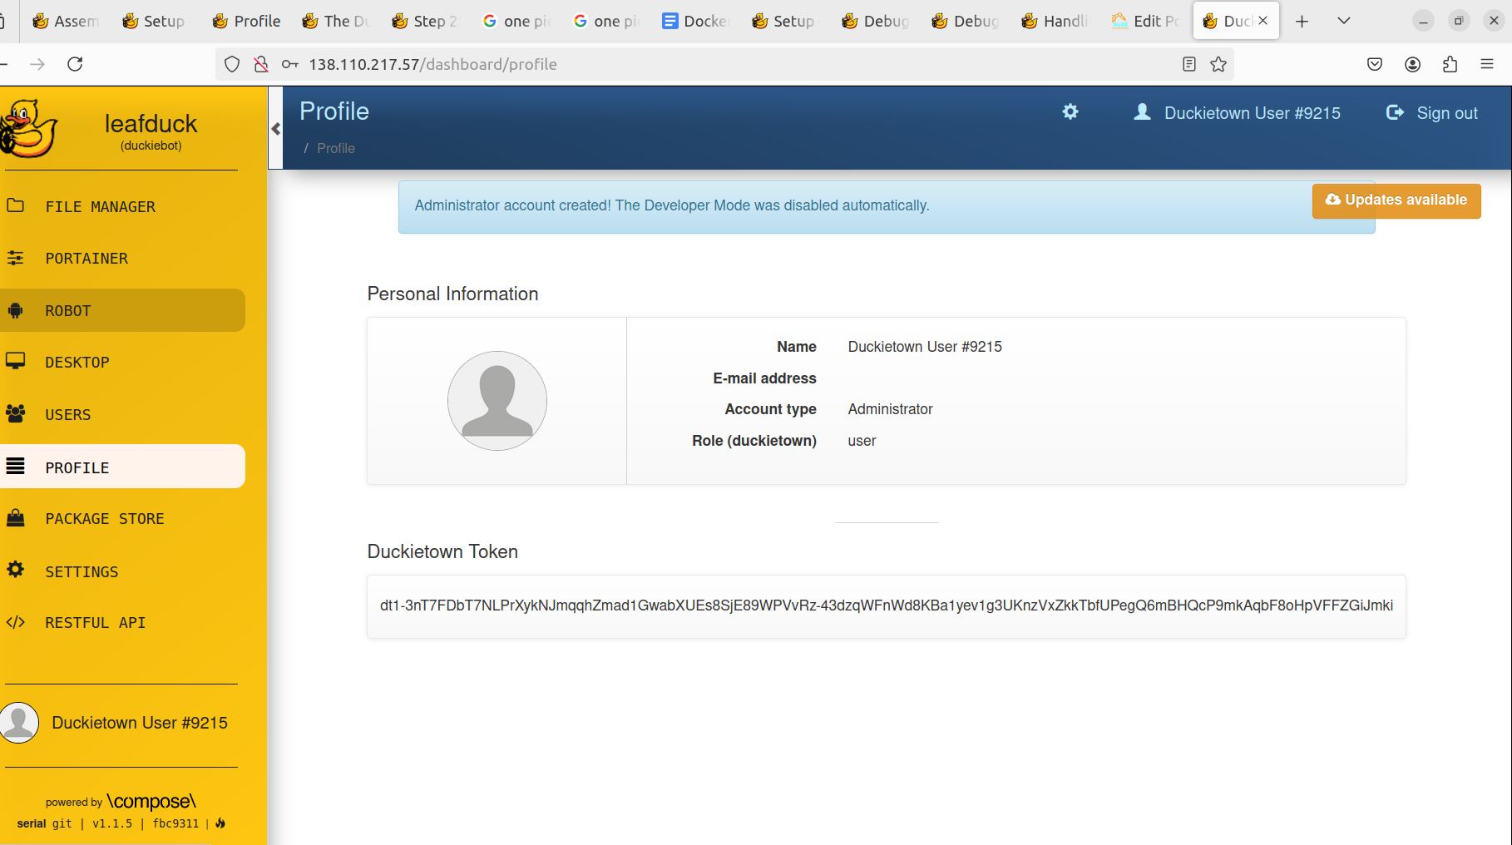Viewport: 1512px width, 845px height.
Task: Click the Administrator account type value
Action: pyautogui.click(x=890, y=409)
